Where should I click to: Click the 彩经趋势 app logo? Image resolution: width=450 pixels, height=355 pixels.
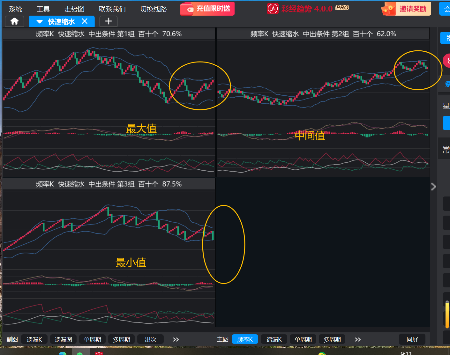click(273, 9)
